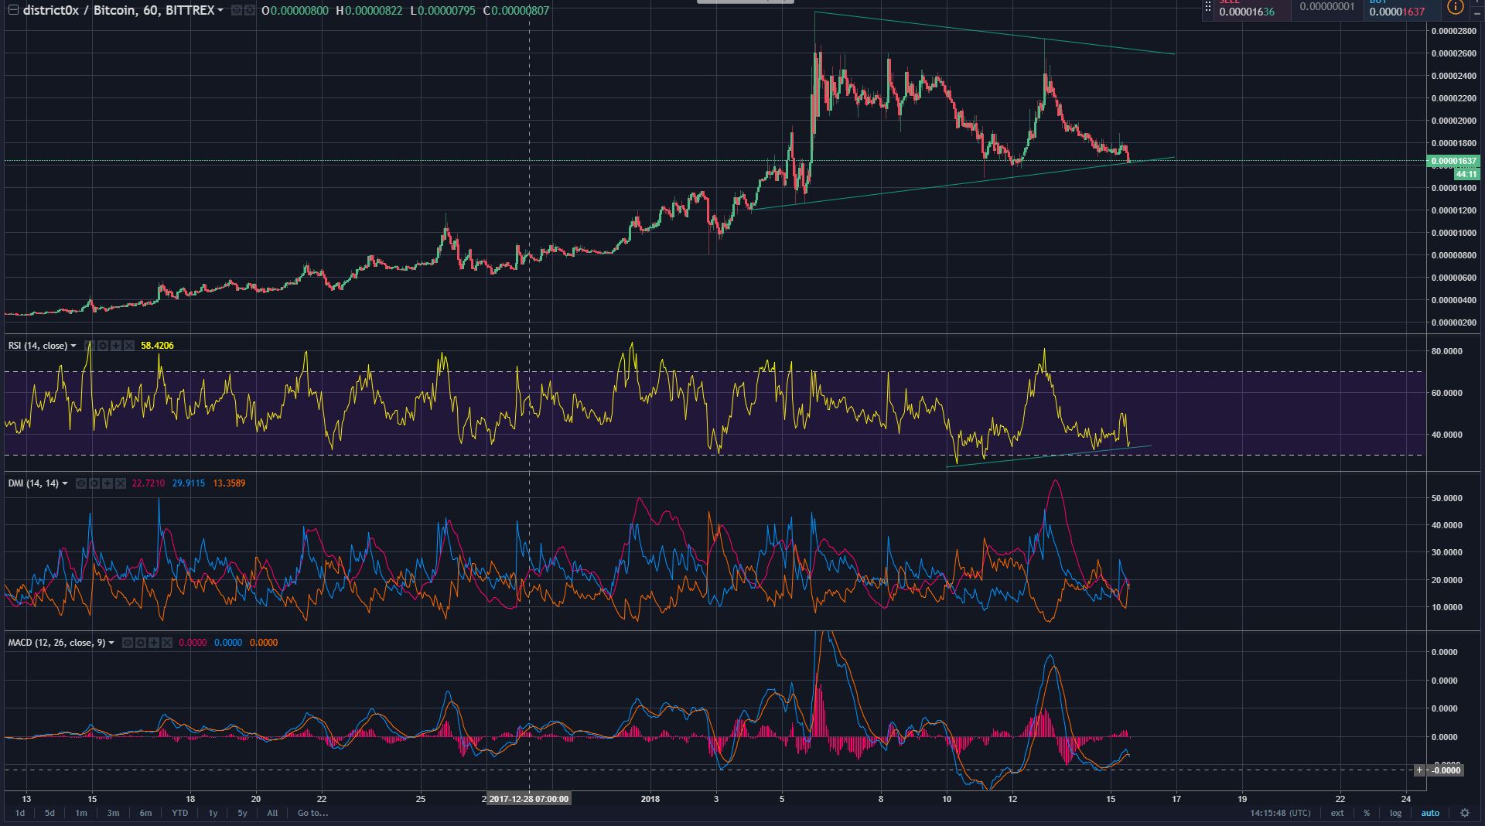
Task: Remove the RSI indicator with X icon
Action: pos(129,346)
